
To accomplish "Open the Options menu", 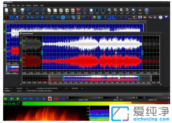I will click(x=29, y=5).
